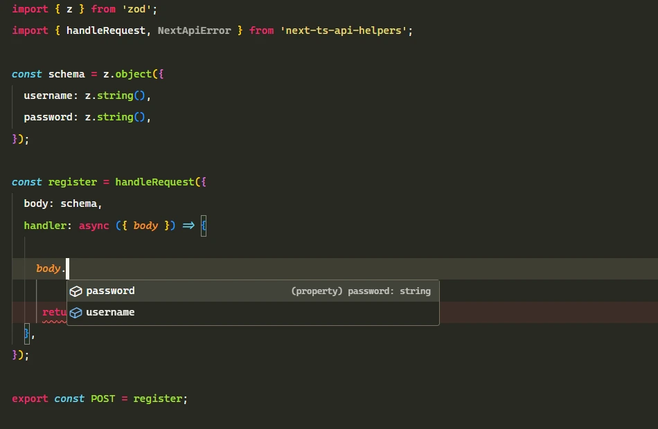Image resolution: width=658 pixels, height=429 pixels.
Task: Click POST in the export statement
Action: click(103, 399)
